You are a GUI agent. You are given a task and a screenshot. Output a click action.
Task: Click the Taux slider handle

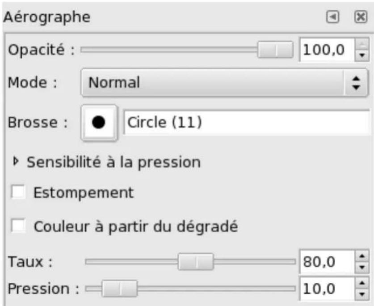tap(197, 261)
